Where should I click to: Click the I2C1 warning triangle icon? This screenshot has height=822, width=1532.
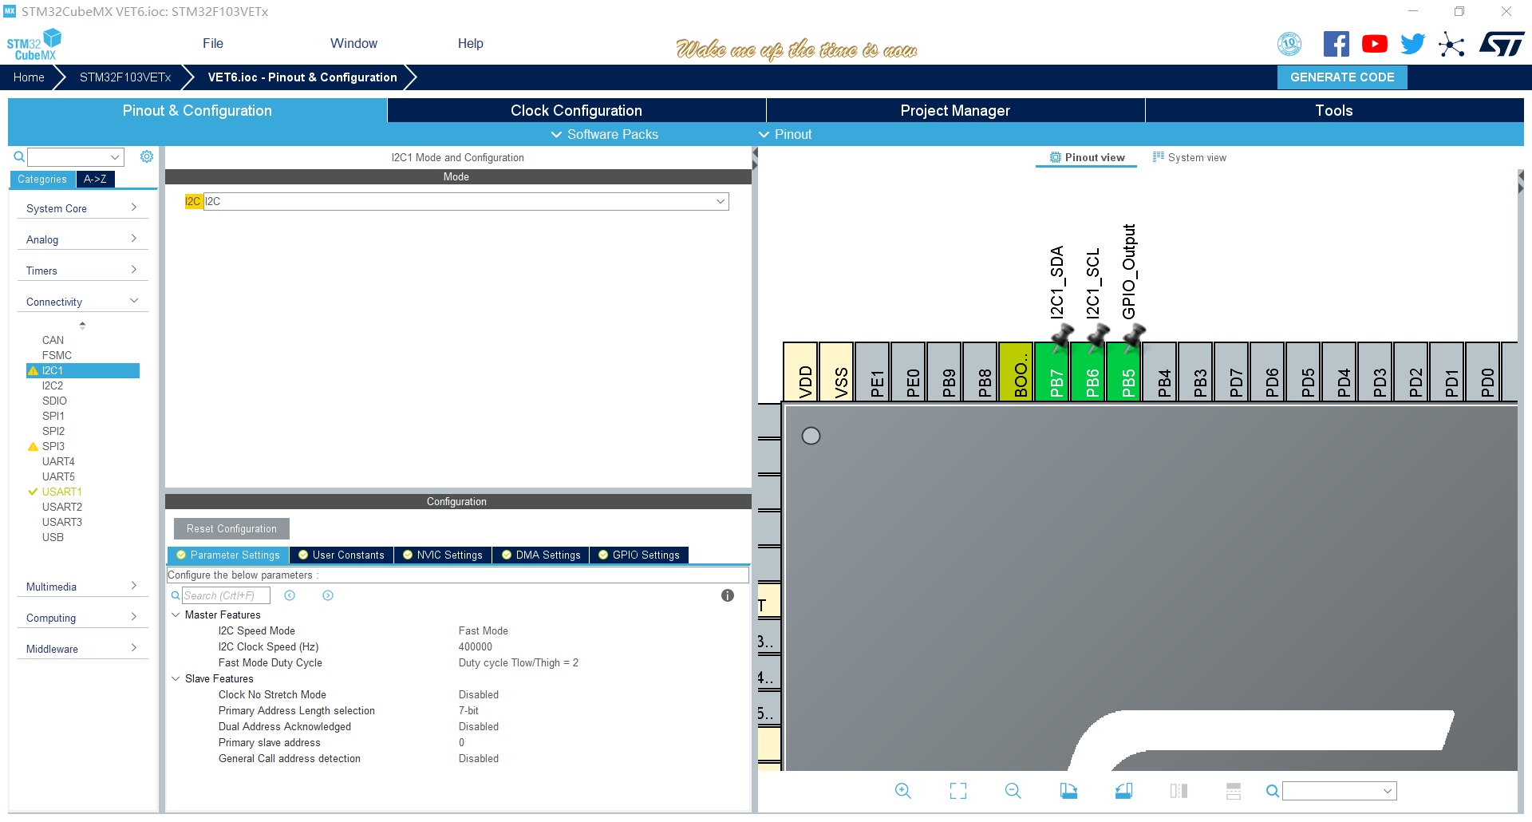click(x=33, y=370)
